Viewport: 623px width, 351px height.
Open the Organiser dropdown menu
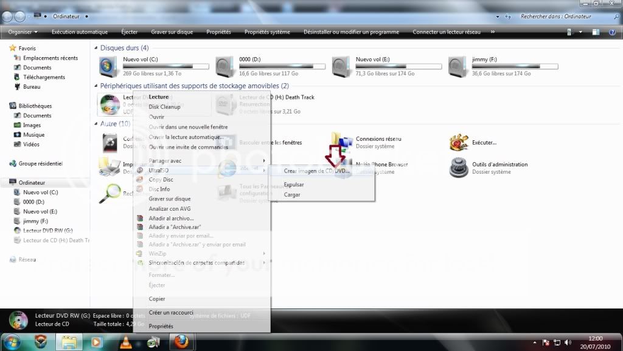pyautogui.click(x=23, y=32)
